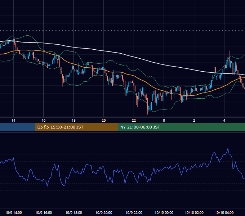Image resolution: width=245 pixels, height=216 pixels.
Task: Click the 10/9 14:00 date label
Action: point(13,212)
